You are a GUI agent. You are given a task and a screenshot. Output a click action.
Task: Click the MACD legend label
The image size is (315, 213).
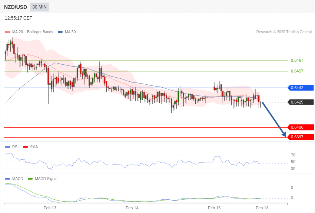tap(18, 179)
